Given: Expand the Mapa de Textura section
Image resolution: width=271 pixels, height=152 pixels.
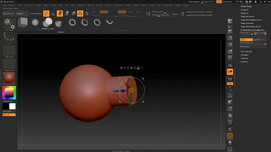Looking at the screenshot, I should 247,16.
